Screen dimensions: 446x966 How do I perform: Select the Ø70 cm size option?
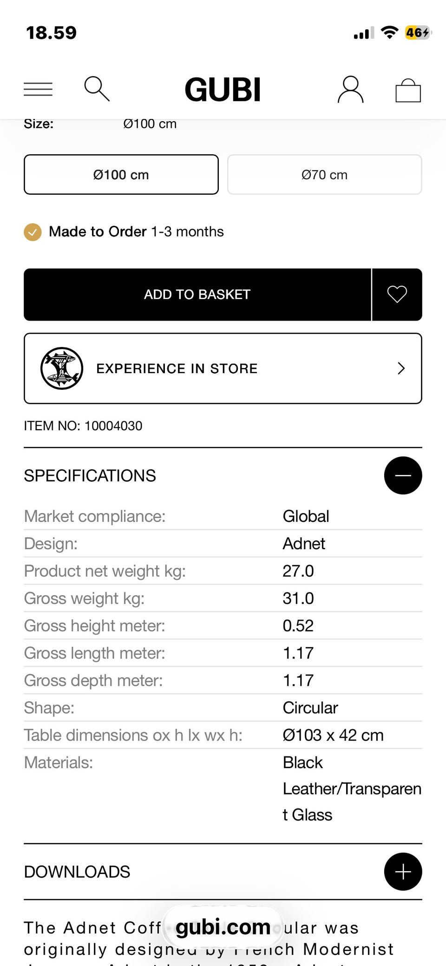point(324,175)
